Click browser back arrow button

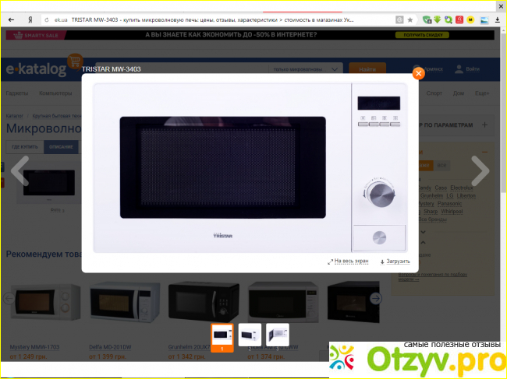tap(11, 19)
